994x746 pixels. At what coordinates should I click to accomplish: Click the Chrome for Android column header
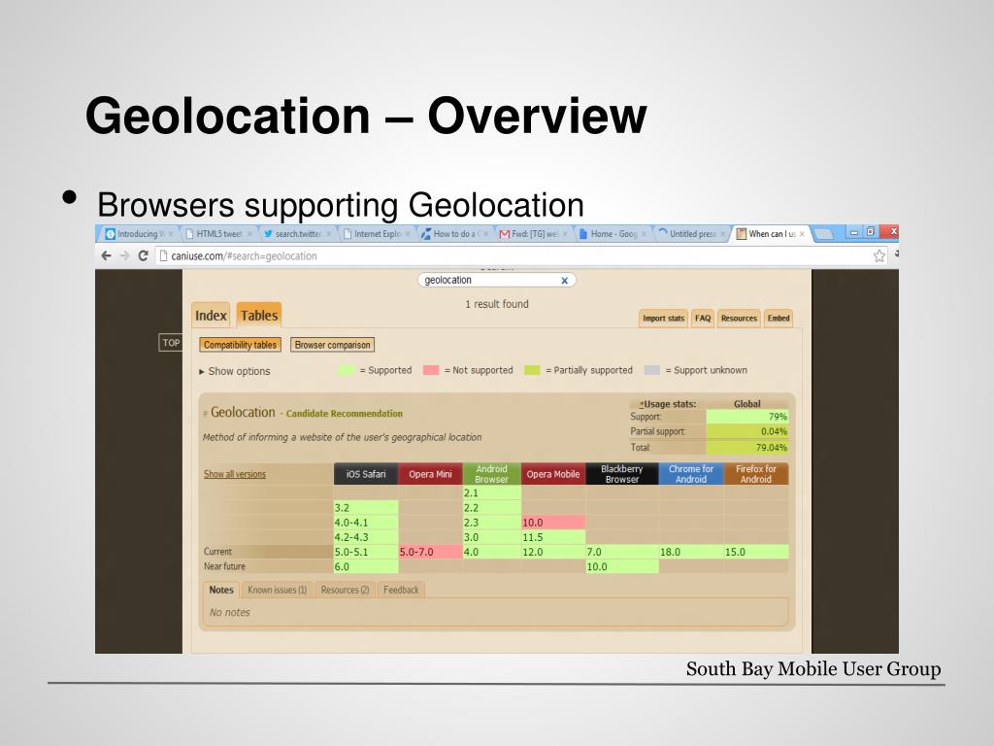pos(691,474)
